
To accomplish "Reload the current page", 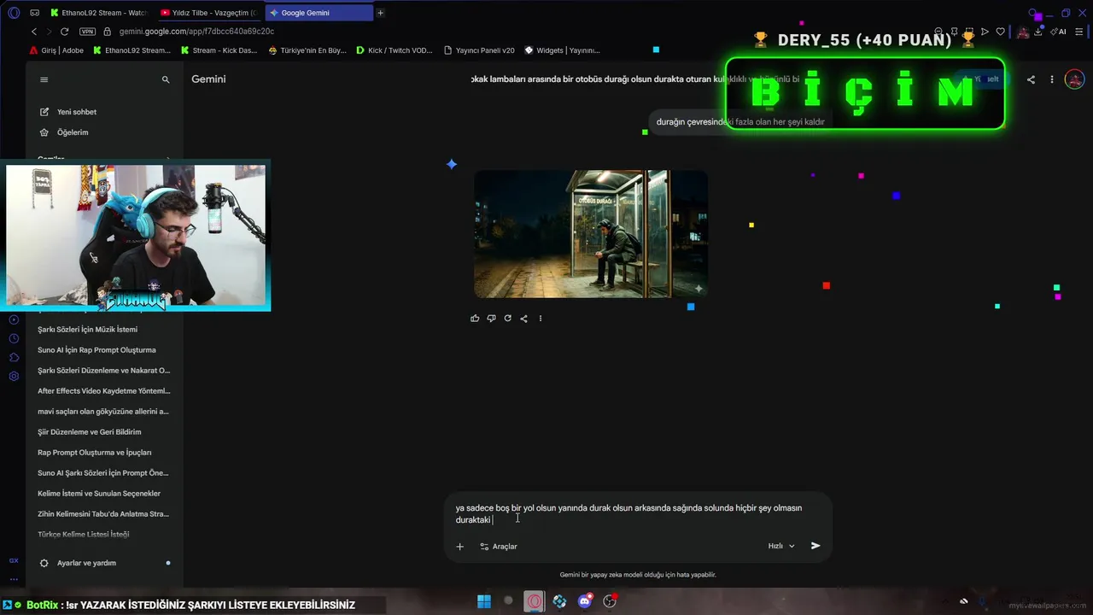I will tap(64, 32).
